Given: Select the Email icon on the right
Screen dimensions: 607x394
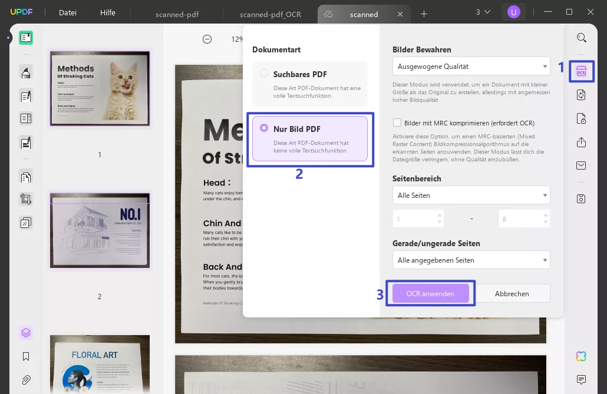Looking at the screenshot, I should (581, 165).
